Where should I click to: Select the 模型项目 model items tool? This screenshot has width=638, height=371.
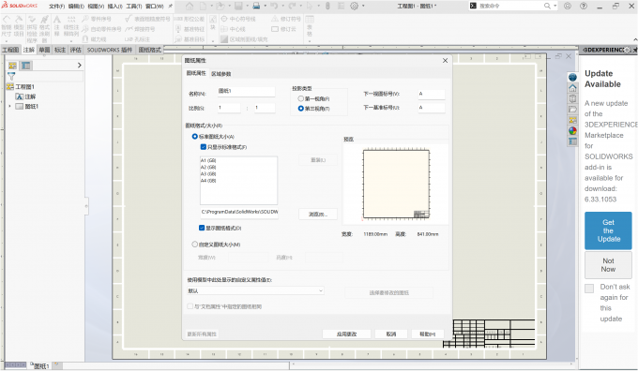19,26
